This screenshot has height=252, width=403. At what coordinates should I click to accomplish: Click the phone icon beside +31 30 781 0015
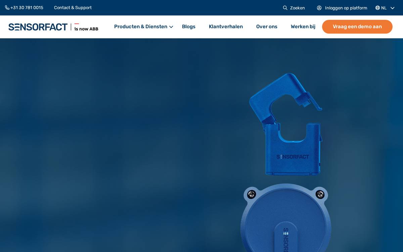[7, 8]
